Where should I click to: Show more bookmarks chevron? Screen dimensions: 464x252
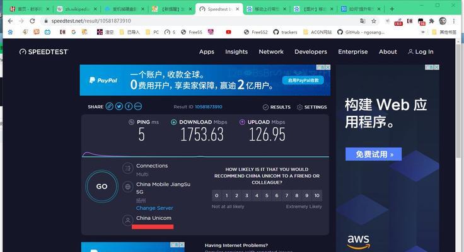pyautogui.click(x=423, y=32)
